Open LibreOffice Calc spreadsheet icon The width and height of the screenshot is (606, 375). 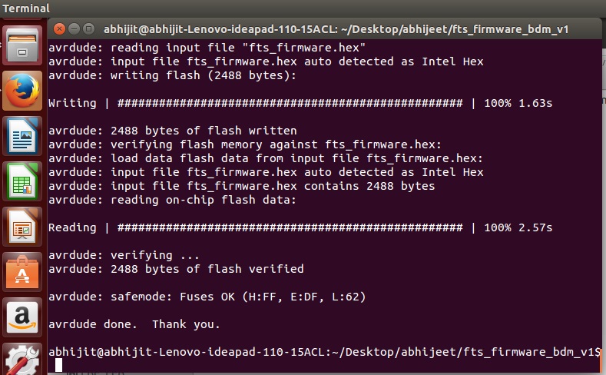pyautogui.click(x=22, y=181)
